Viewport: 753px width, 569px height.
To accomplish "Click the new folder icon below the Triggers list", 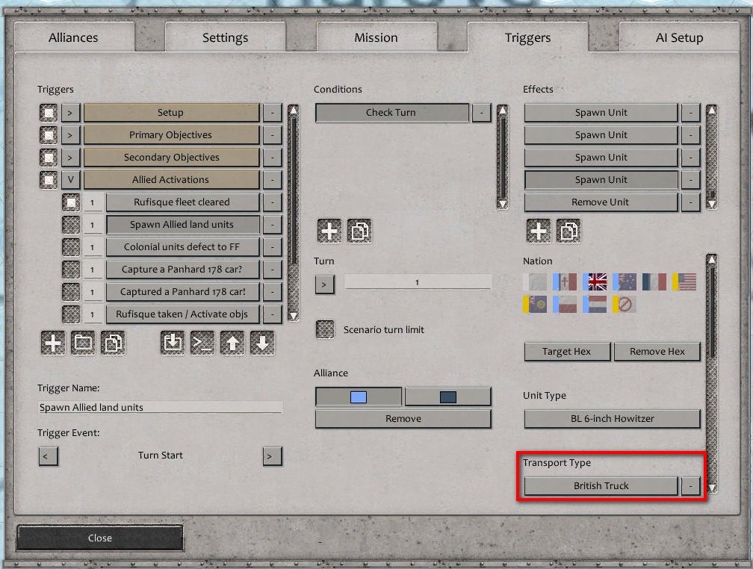I will coord(83,343).
